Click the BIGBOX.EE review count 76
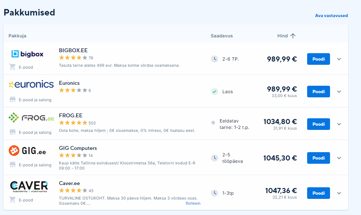The image size is (361, 215). (91, 58)
